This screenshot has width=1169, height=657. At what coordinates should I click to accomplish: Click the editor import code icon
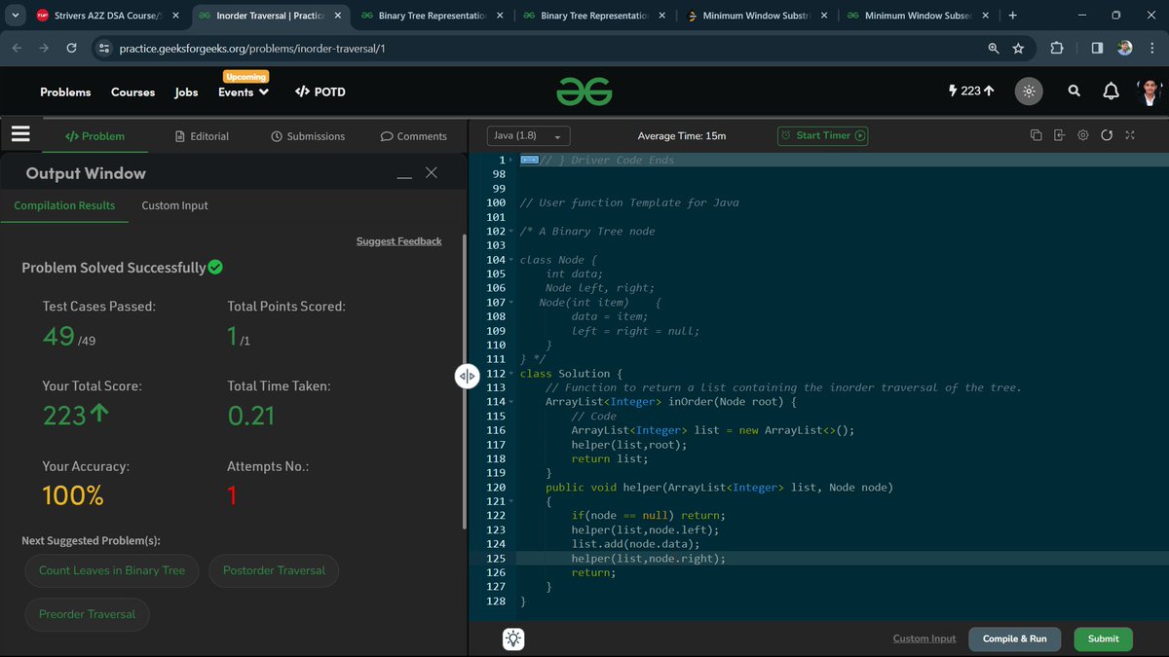pyautogui.click(x=1059, y=135)
